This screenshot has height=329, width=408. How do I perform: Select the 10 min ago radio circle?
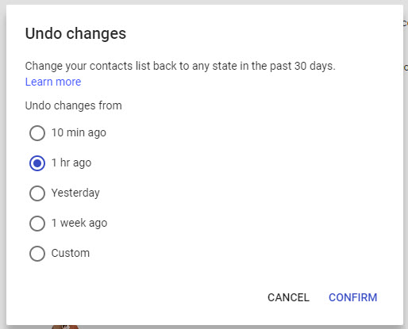(37, 133)
